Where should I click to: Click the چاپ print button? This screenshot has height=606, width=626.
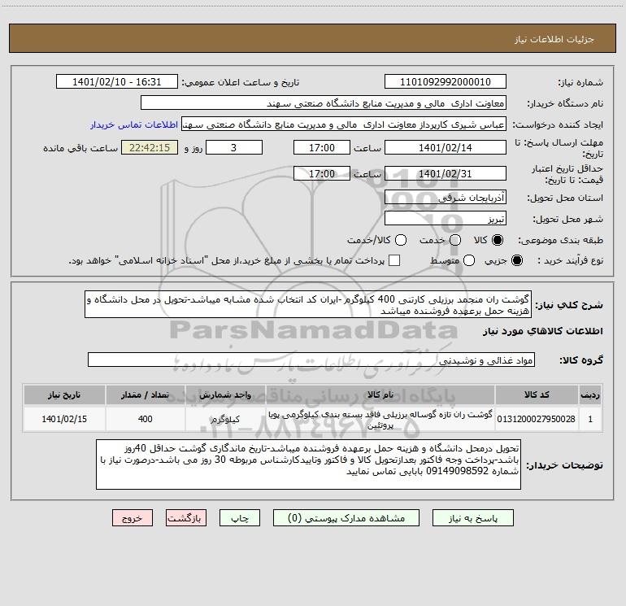240,518
